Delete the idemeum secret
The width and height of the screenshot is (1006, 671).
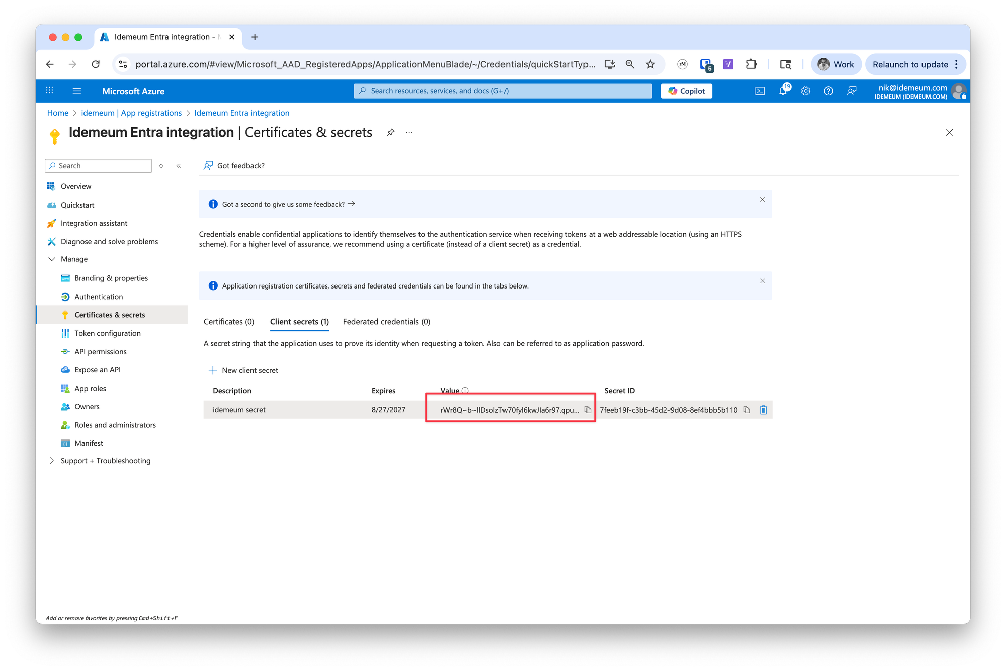(x=763, y=410)
